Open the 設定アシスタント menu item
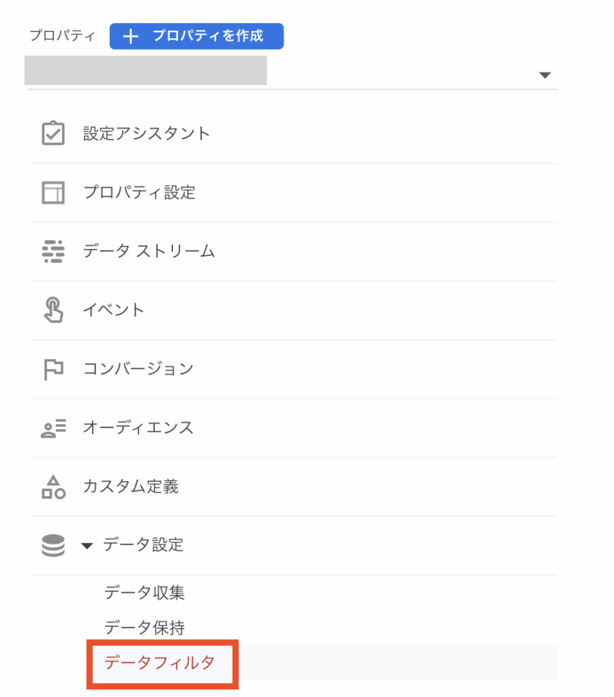 point(147,133)
